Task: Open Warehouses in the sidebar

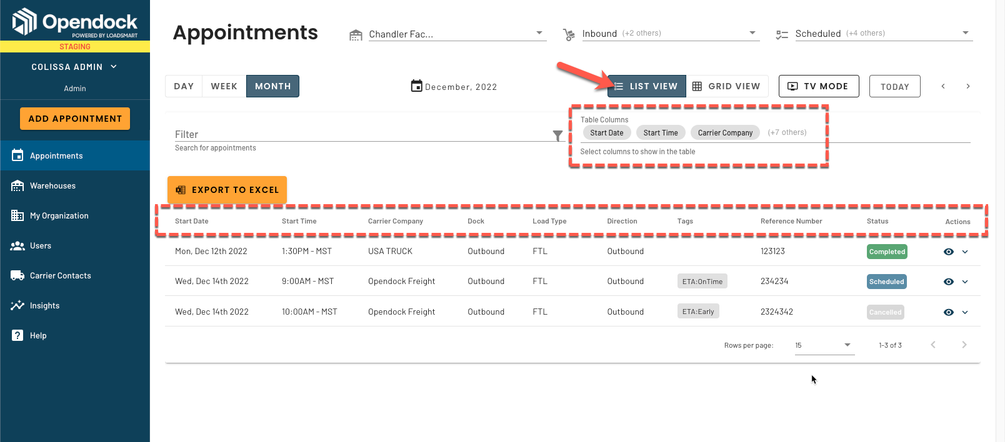Action: point(75,185)
